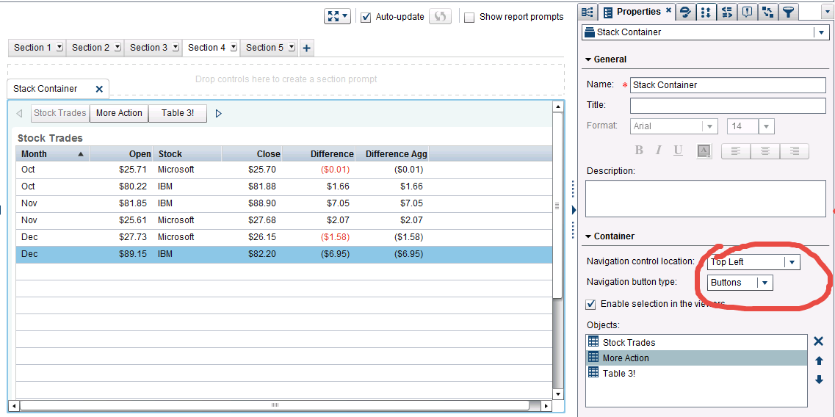The image size is (835, 417).
Task: Move selected object down with arrow icon
Action: click(819, 380)
